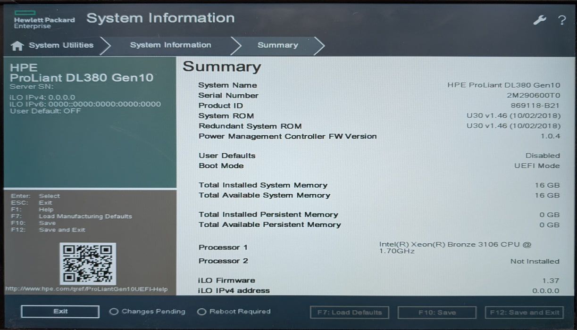Click the F12 Save and Exit key hint
The width and height of the screenshot is (577, 330).
click(x=48, y=230)
